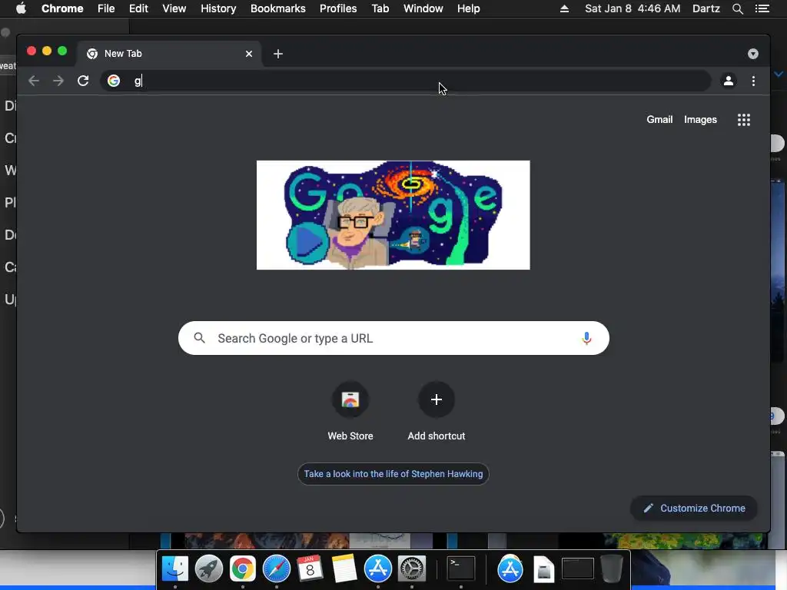Click the magnifier icon in search box

tap(199, 338)
